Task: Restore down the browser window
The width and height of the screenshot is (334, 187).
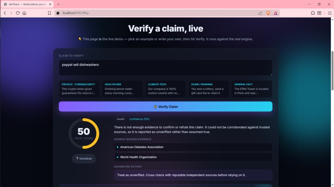Action: 319,4
